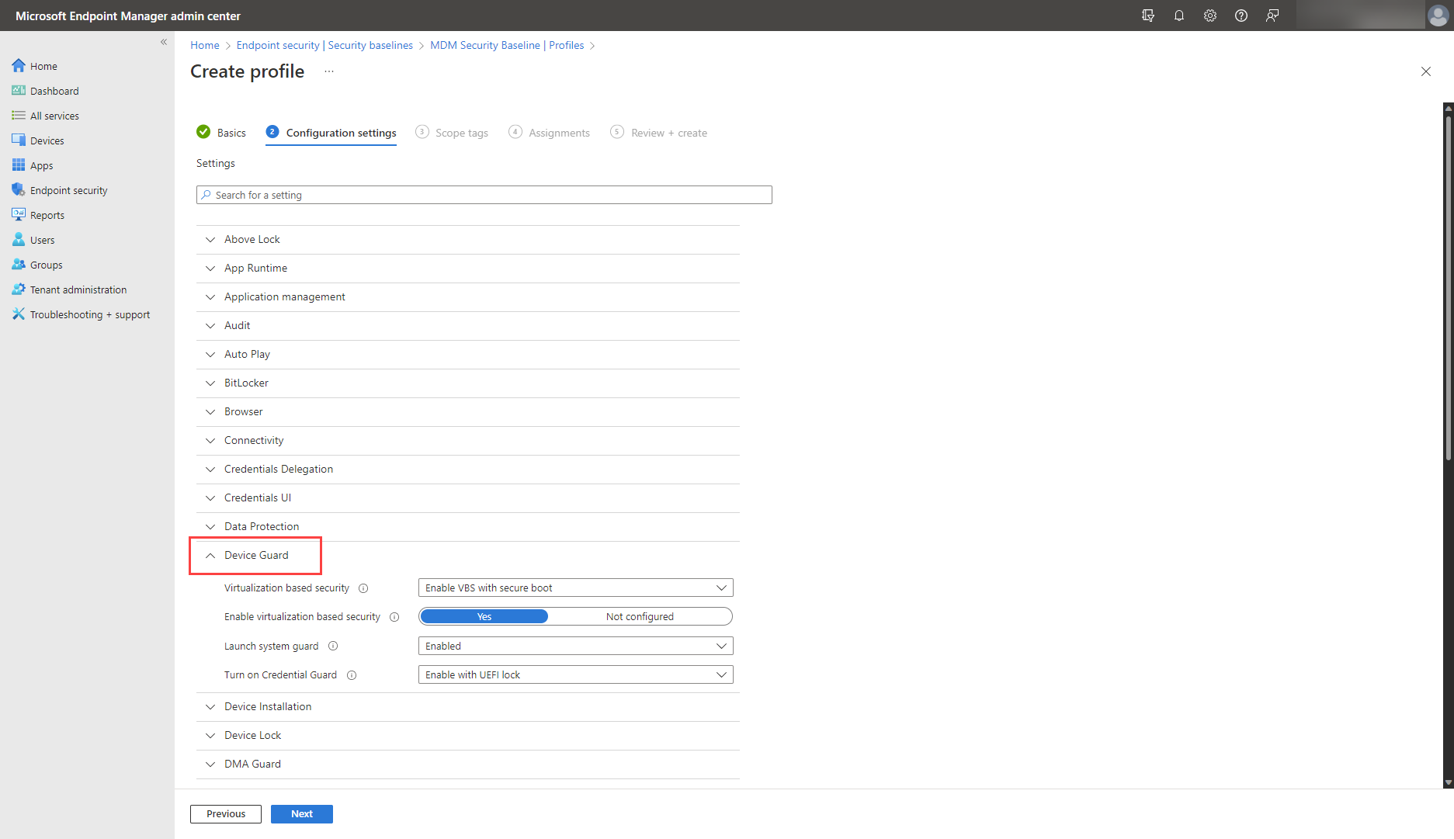Image resolution: width=1454 pixels, height=839 pixels.
Task: Expand the Above Lock section
Action: (x=468, y=239)
